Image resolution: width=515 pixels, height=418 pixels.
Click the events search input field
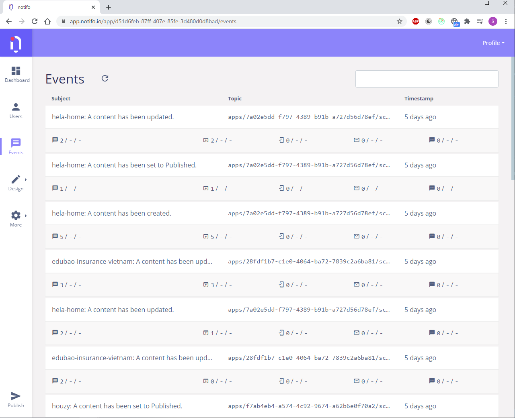[x=427, y=79]
